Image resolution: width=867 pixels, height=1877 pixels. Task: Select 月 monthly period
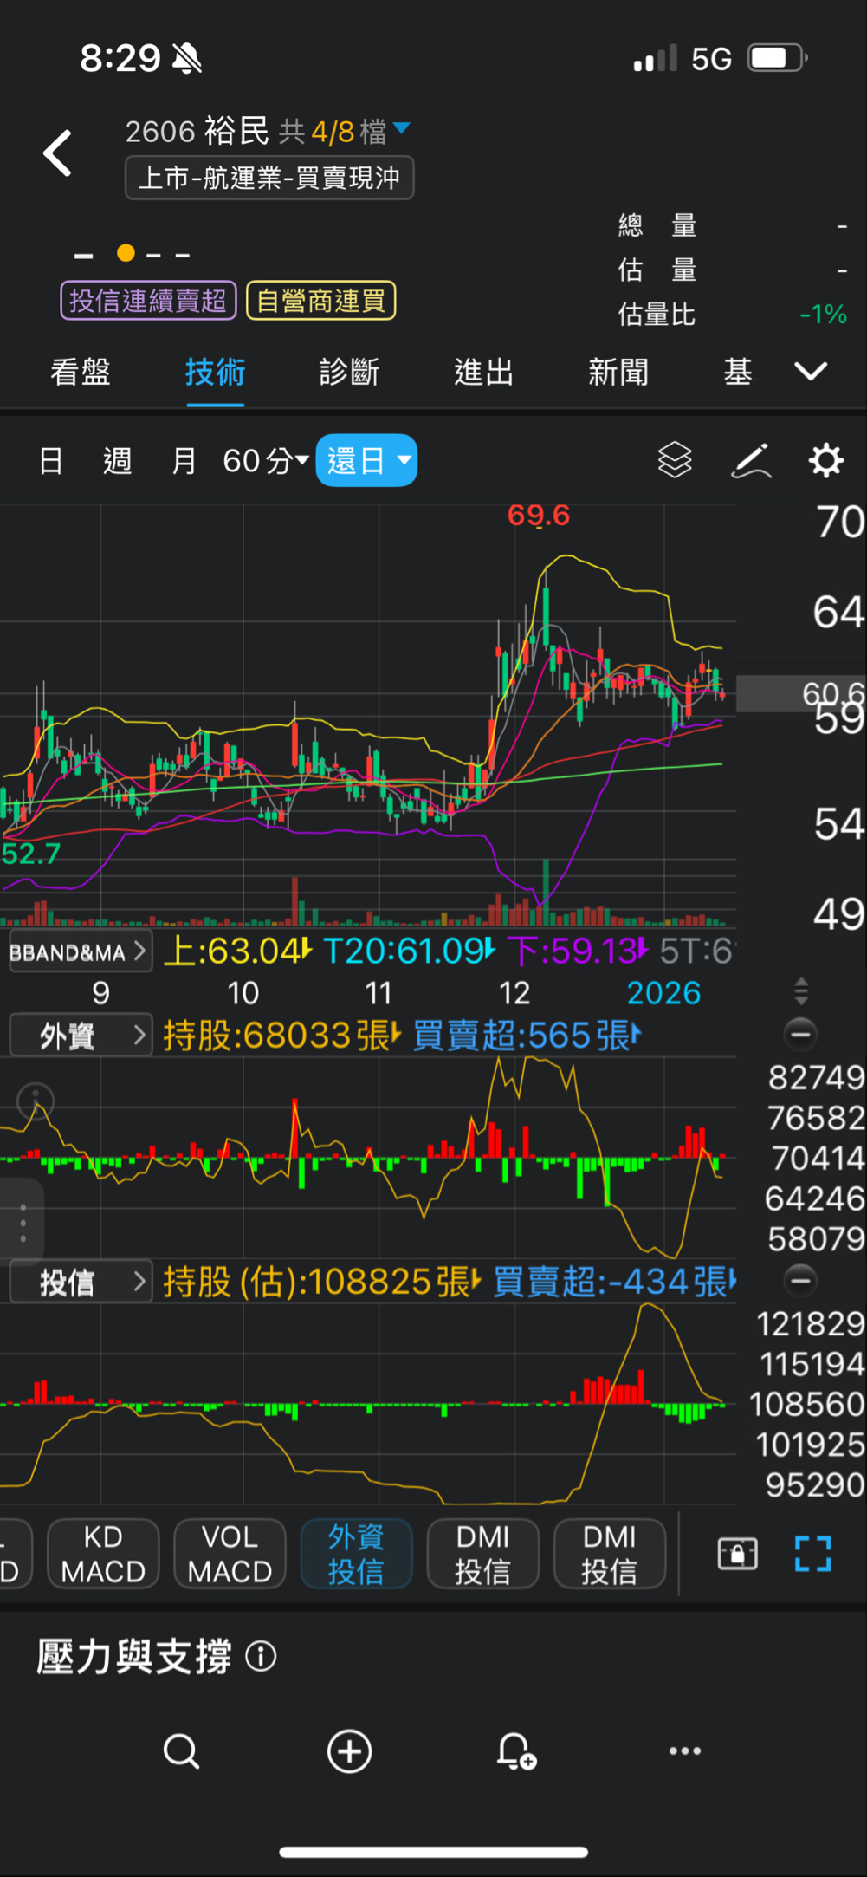[x=184, y=460]
